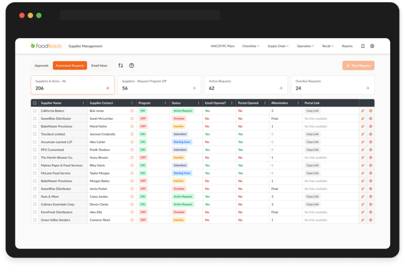The width and height of the screenshot is (405, 267).
Task: Open the help question-mark icon
Action: coord(131,65)
